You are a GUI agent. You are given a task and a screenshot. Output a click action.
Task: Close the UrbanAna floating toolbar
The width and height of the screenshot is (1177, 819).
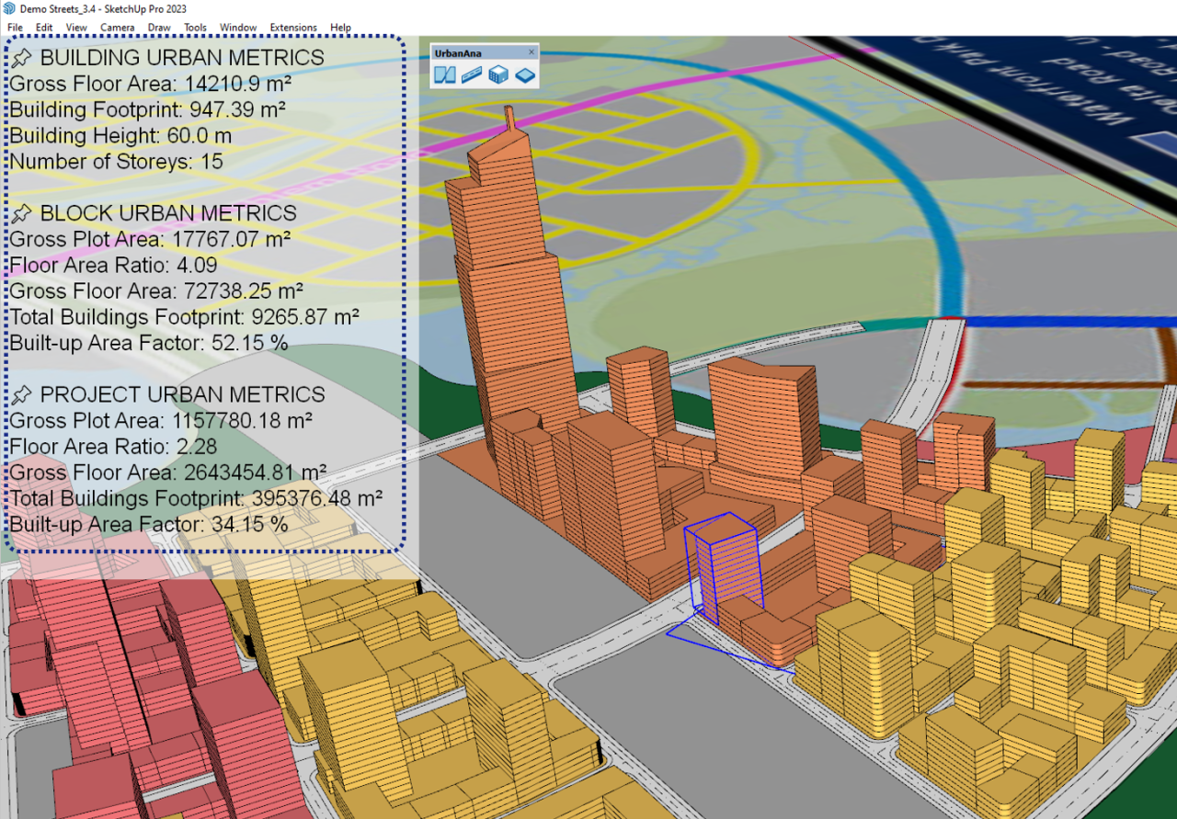[x=531, y=52]
